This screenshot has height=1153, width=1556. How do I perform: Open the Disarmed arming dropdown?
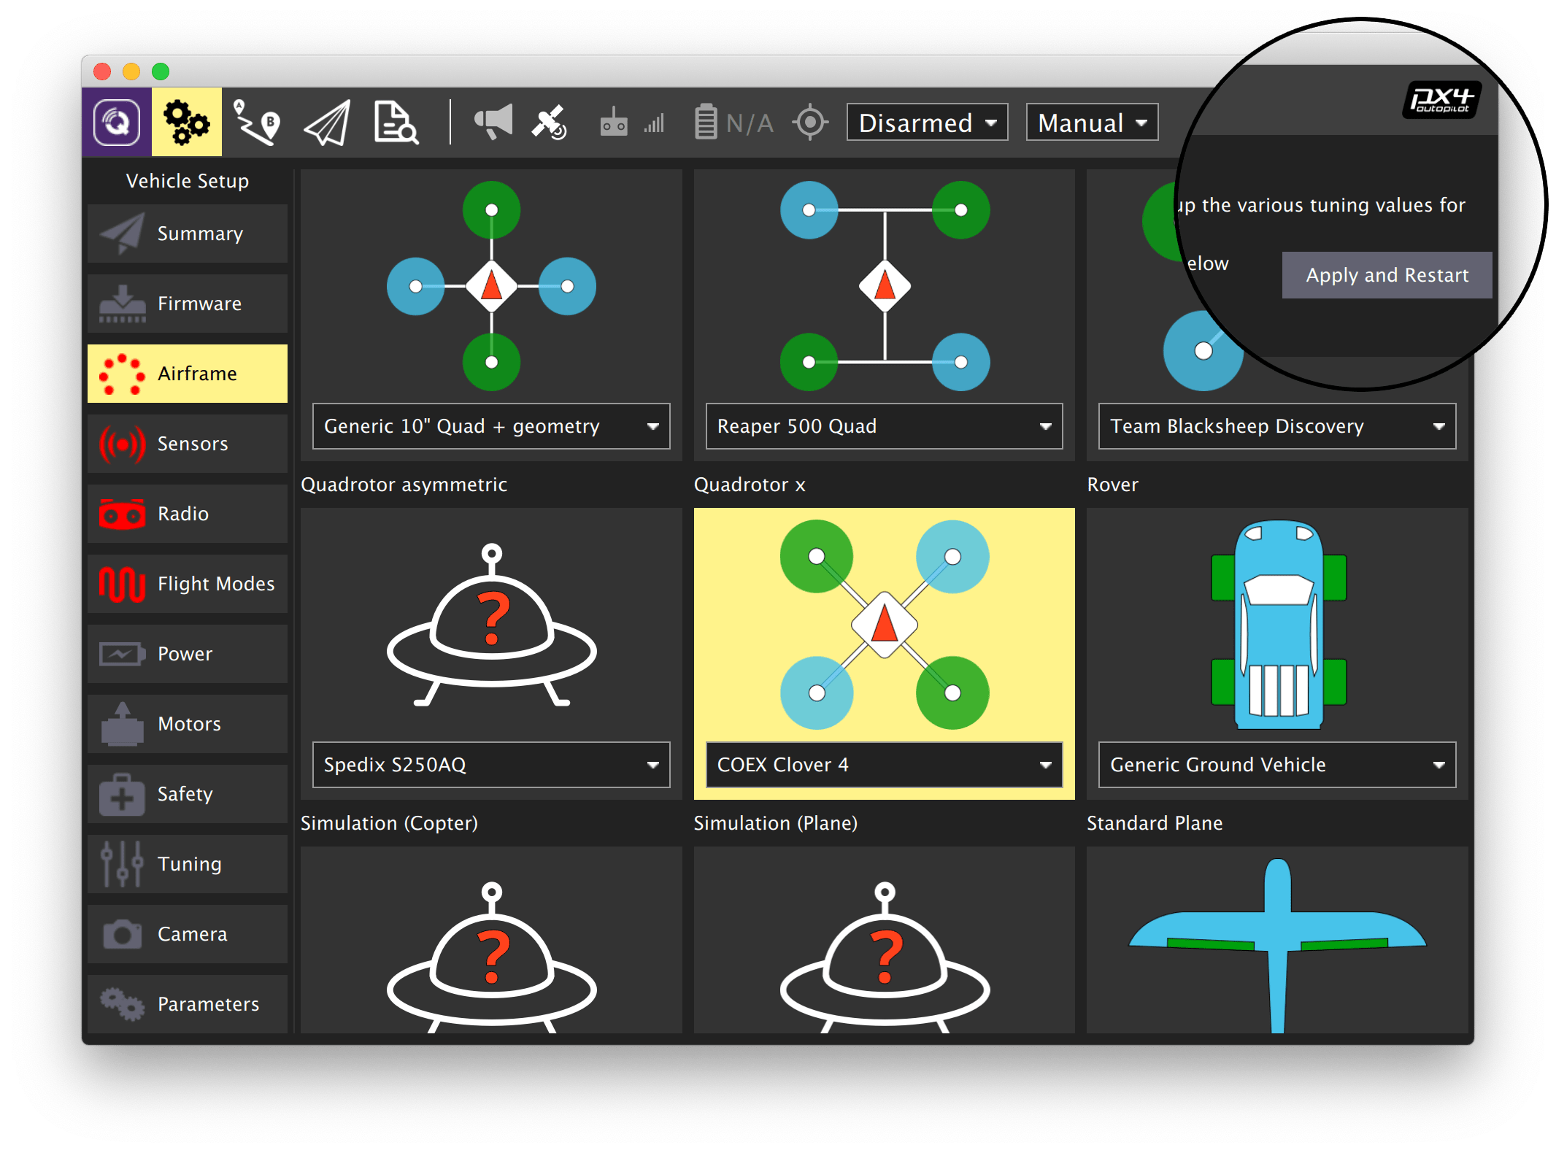coord(927,122)
